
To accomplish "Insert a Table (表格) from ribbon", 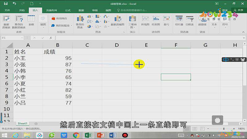I will 31,20.
